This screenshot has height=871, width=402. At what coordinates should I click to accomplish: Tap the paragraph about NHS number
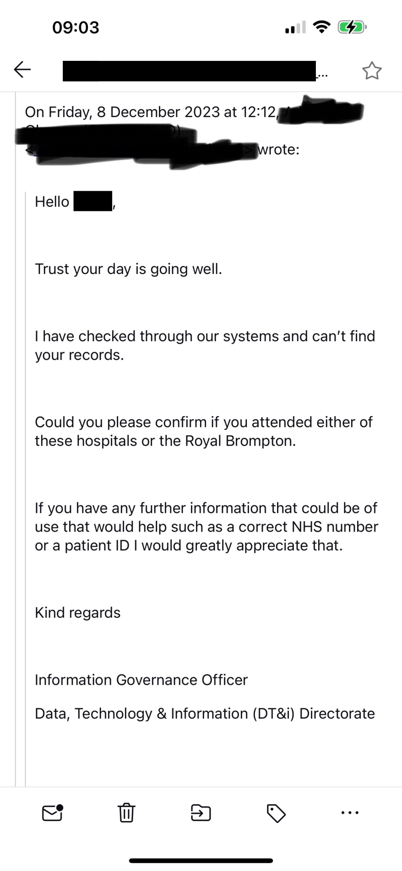[x=206, y=527]
